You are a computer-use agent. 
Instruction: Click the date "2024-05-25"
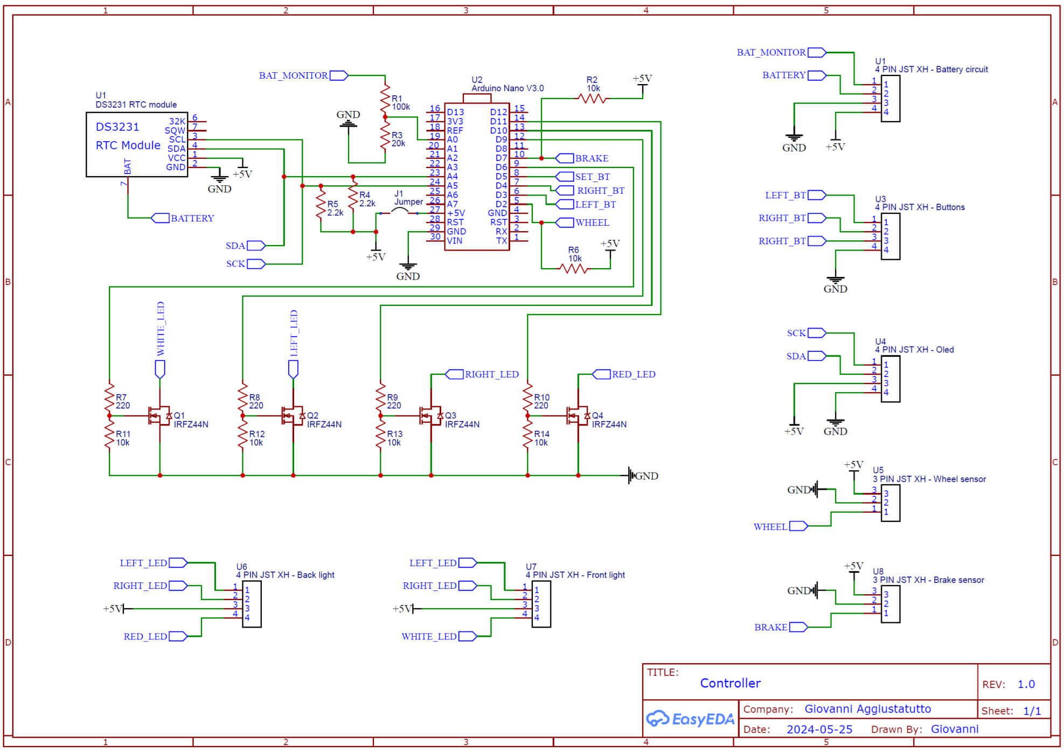click(x=819, y=729)
